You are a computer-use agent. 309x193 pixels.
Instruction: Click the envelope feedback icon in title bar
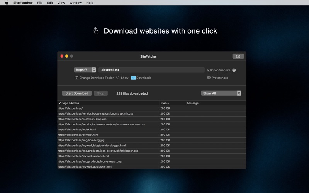point(238,56)
